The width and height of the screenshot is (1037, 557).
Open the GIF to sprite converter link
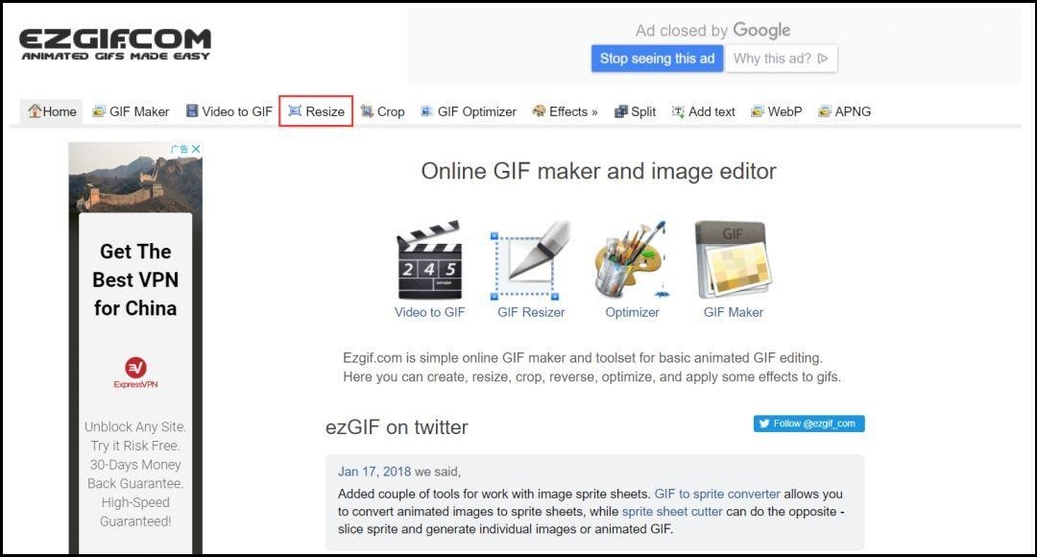(715, 492)
